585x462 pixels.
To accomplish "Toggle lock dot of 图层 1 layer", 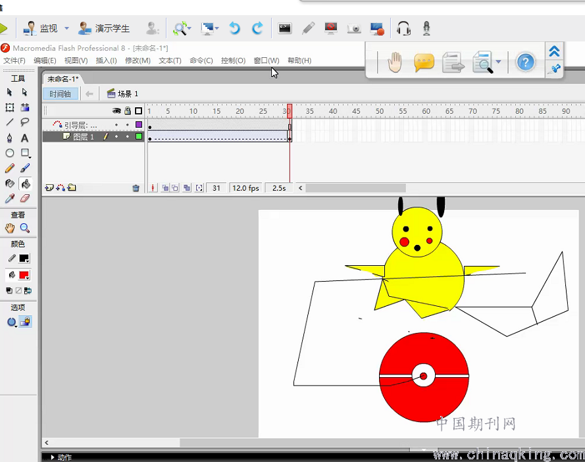I will point(128,137).
